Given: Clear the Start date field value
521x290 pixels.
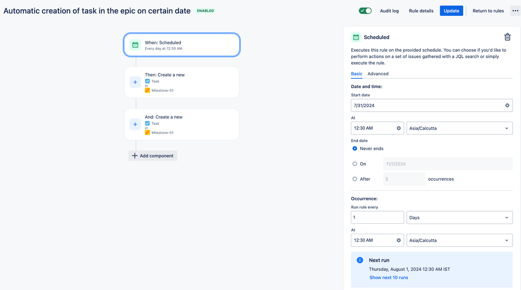Looking at the screenshot, I should point(507,105).
